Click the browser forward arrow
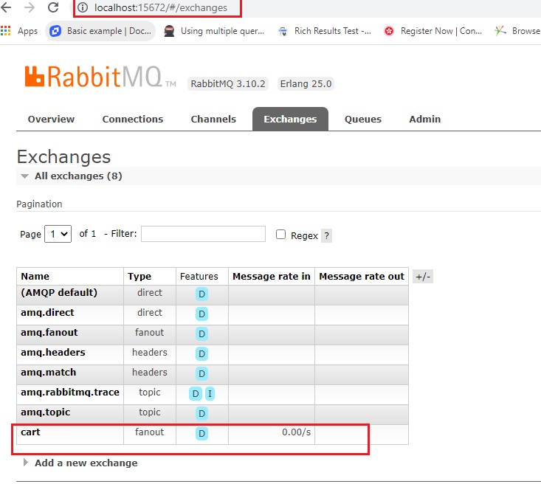This screenshot has height=484, width=541. (x=30, y=7)
